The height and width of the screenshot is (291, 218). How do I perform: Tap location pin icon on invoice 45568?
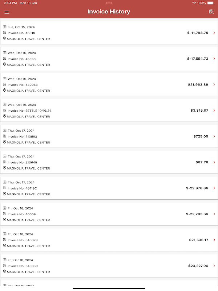pos(5,64)
